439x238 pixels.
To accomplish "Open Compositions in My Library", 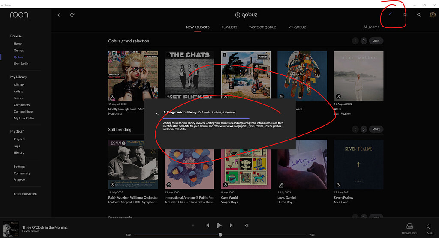I will click(x=23, y=112).
